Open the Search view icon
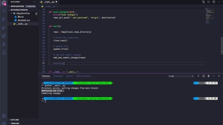 click(4, 11)
